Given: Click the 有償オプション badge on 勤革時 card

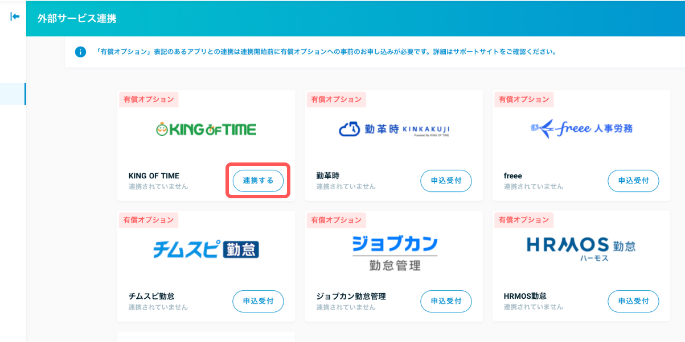Looking at the screenshot, I should pyautogui.click(x=336, y=99).
